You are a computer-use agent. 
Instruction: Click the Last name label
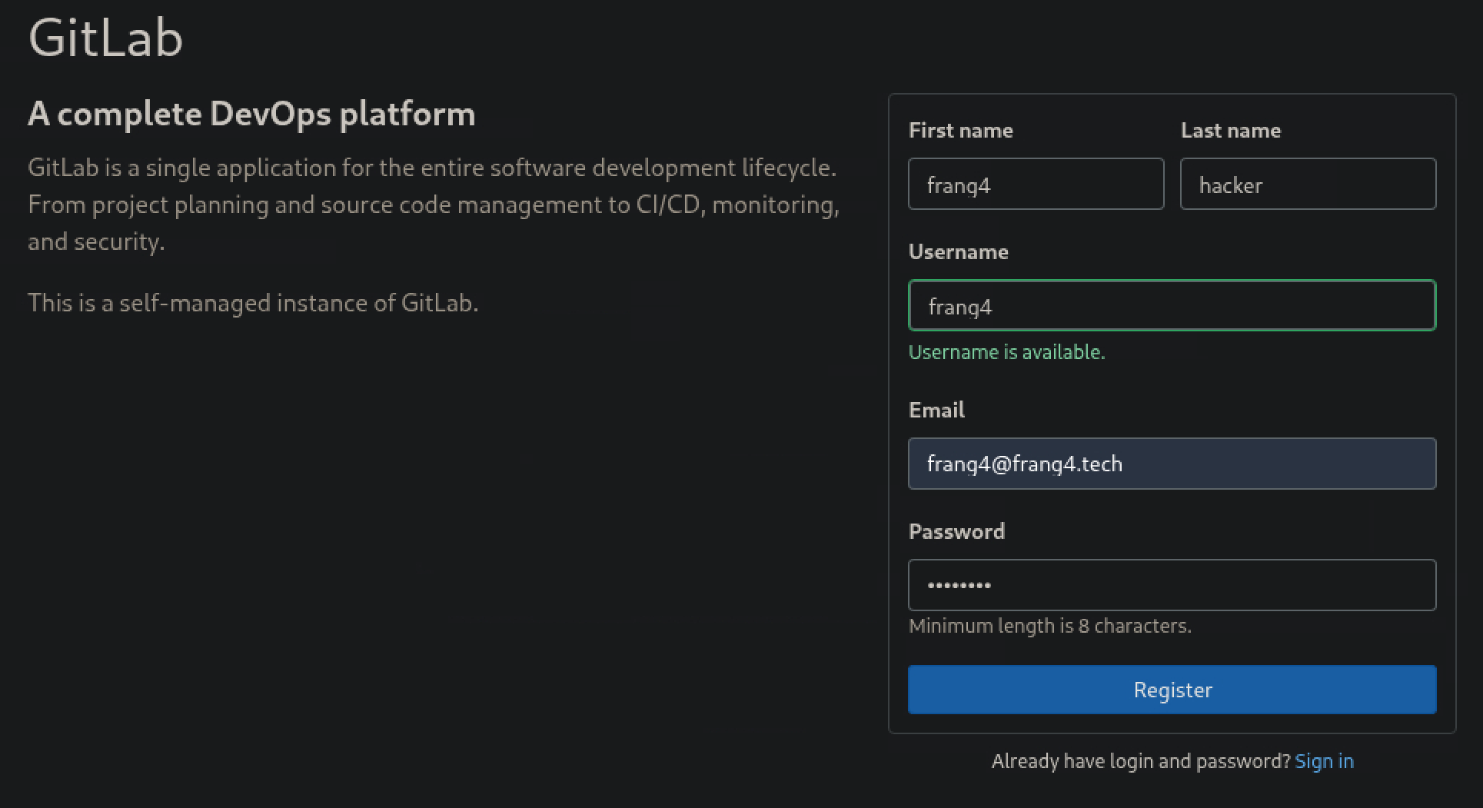point(1231,130)
